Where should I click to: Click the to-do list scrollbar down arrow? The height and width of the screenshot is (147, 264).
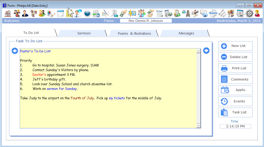[199, 126]
